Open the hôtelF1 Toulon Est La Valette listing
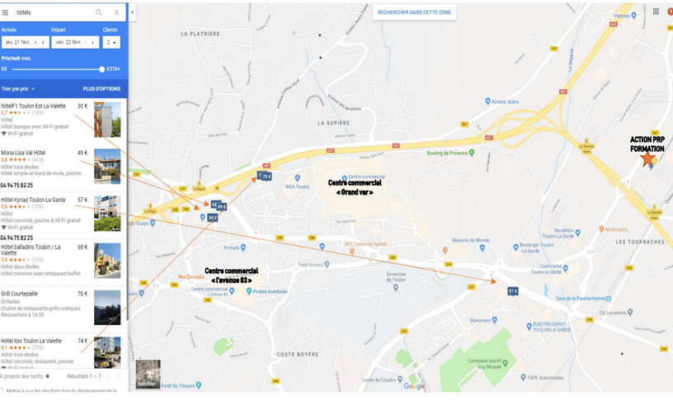 pyautogui.click(x=63, y=120)
